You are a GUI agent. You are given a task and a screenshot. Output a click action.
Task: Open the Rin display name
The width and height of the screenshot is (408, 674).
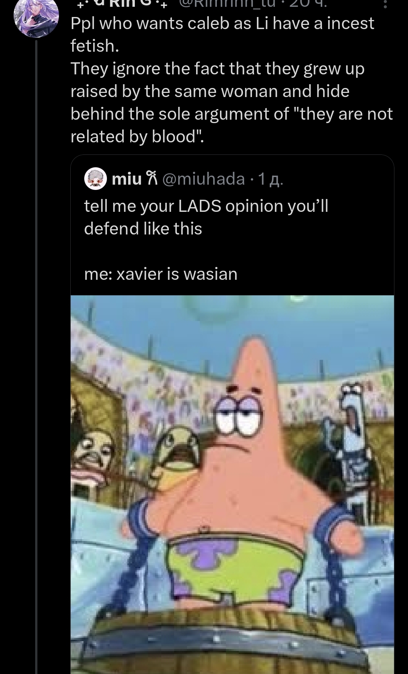point(121,3)
